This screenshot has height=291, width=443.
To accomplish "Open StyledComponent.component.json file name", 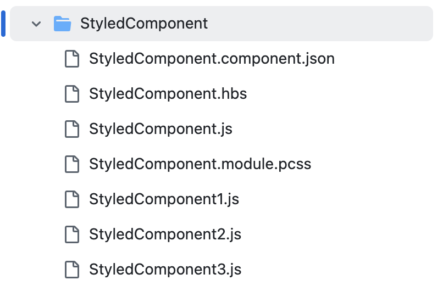I will [212, 59].
